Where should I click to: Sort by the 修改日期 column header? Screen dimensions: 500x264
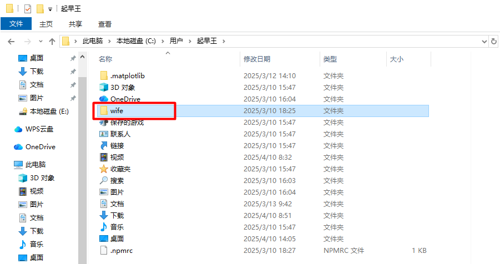tap(257, 59)
